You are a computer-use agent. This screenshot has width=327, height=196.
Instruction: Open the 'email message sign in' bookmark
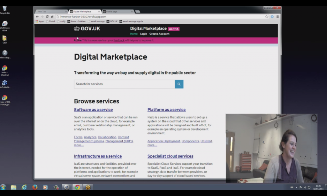coord(131,21)
